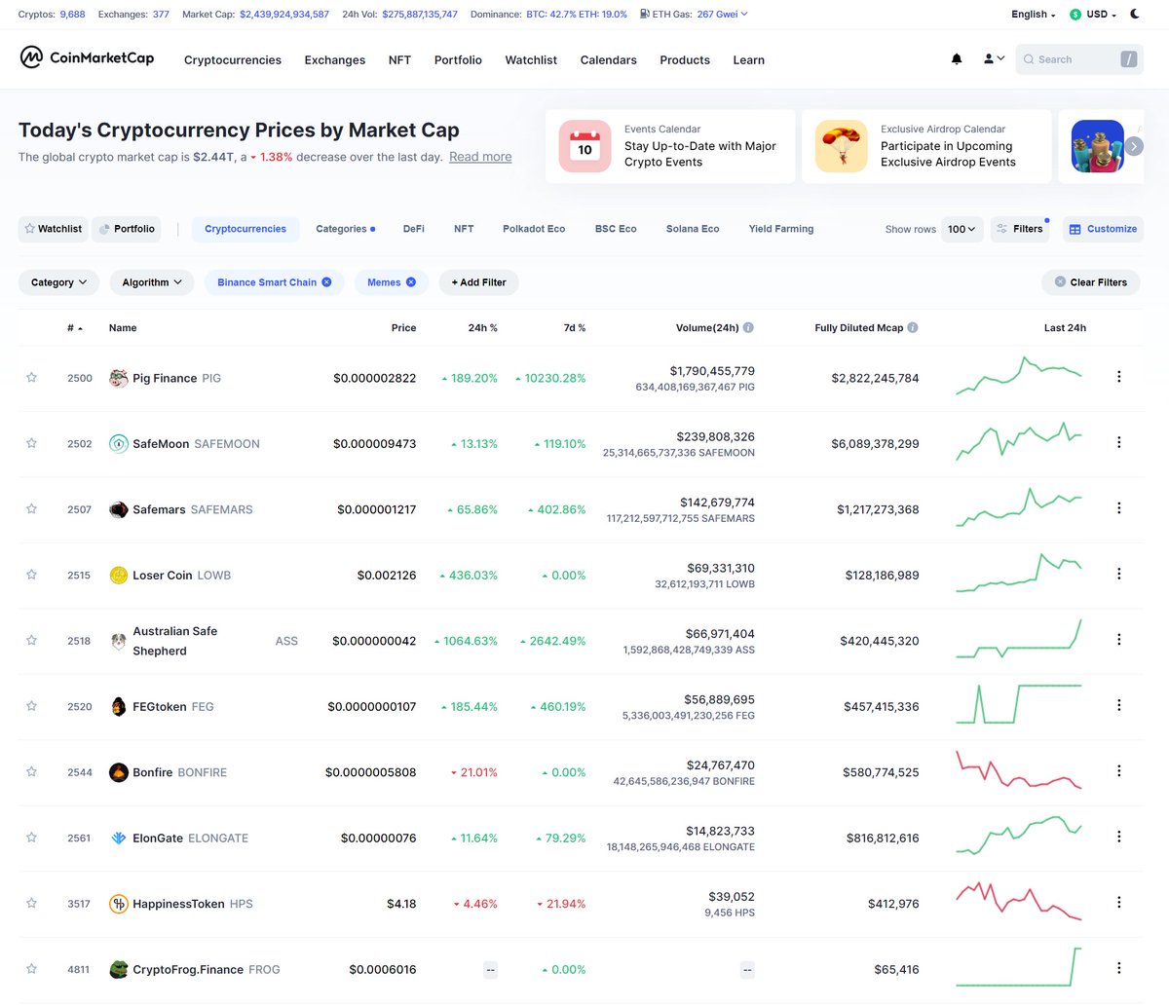Screen dimensions: 1169x1007
Task: Open the English language dropdown
Action: point(1033,15)
